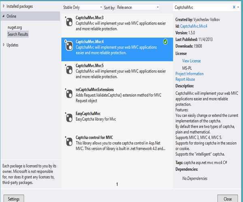
Task: Click the CaptchaMvc.Mvc3 package icon
Action: coord(69,22)
